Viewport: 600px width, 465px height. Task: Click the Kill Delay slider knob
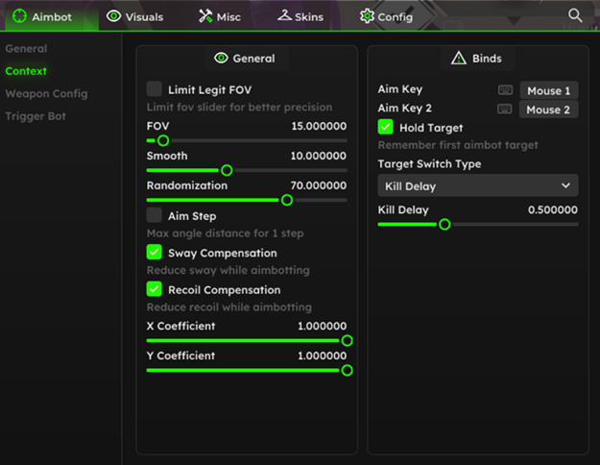tap(444, 225)
